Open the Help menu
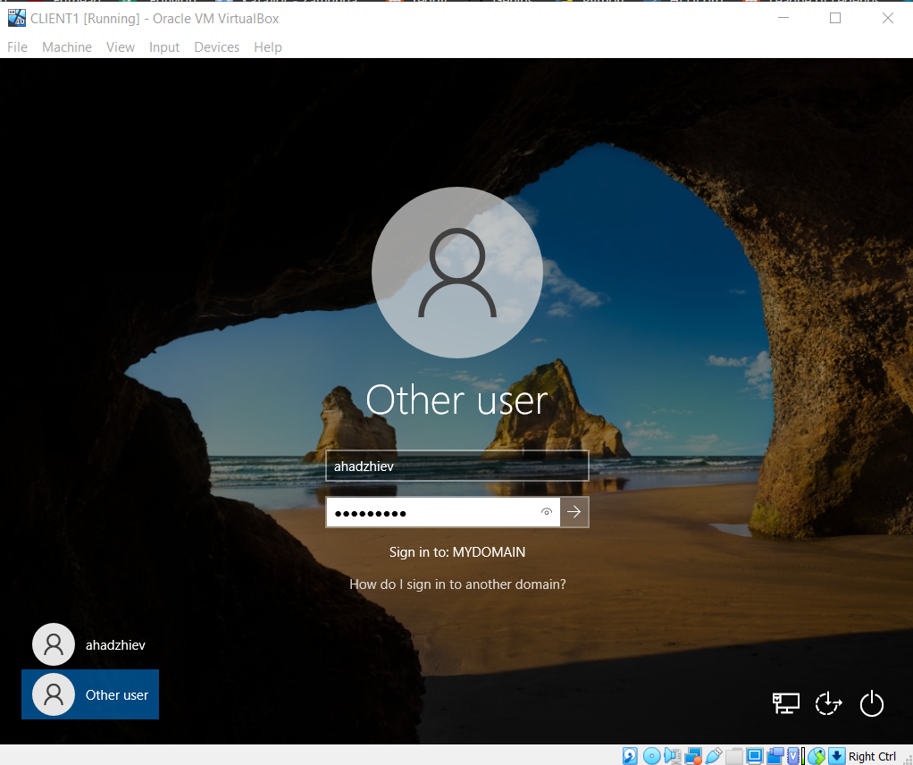The height and width of the screenshot is (765, 913). click(268, 47)
